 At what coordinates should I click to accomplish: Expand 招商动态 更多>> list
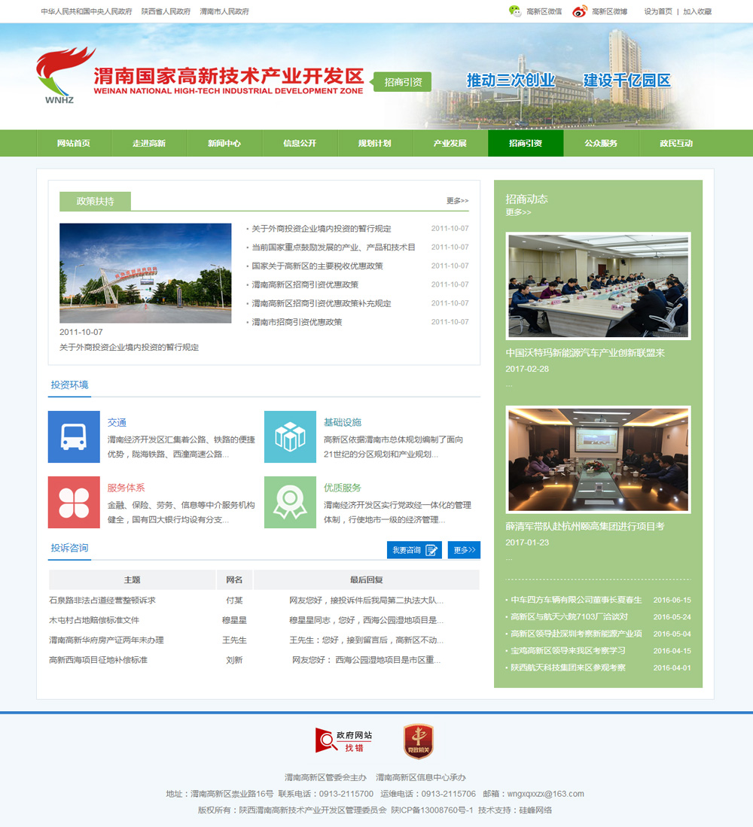pos(518,212)
